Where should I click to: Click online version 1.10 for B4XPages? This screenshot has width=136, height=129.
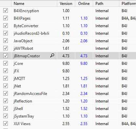coord(84,18)
